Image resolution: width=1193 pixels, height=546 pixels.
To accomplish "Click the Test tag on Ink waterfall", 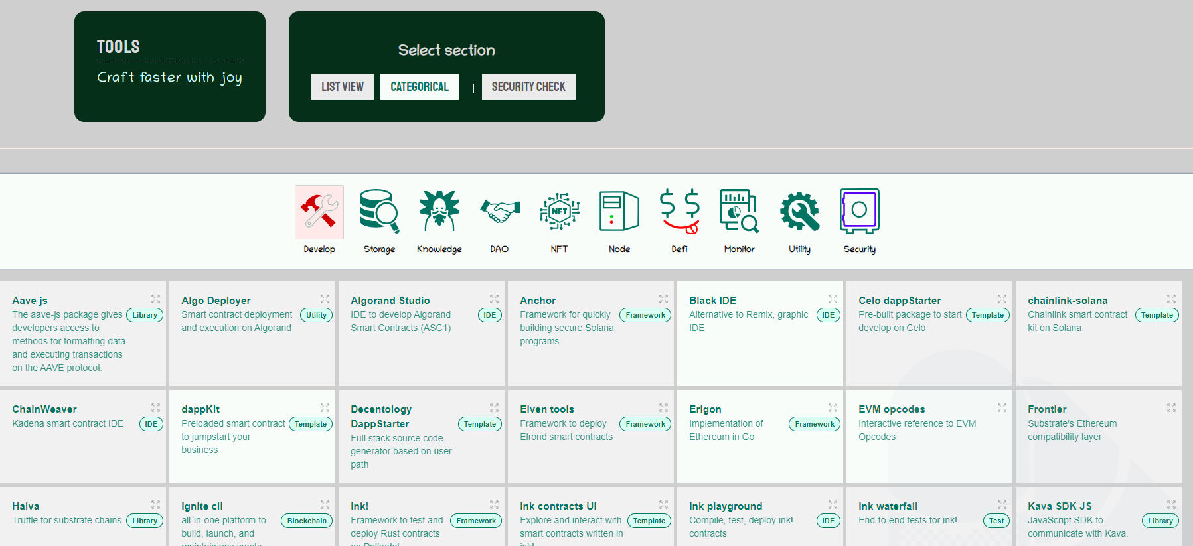I will (x=996, y=521).
